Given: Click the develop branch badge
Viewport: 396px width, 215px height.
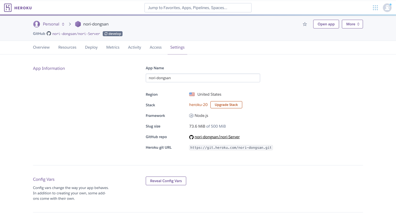Looking at the screenshot, I should click(x=113, y=34).
